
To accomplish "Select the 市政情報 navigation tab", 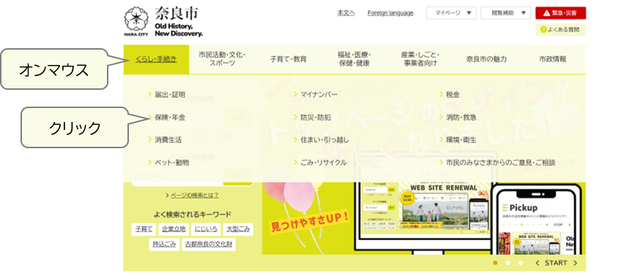I will click(x=552, y=59).
